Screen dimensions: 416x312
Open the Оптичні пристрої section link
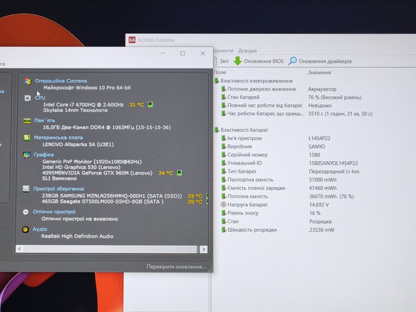point(54,212)
